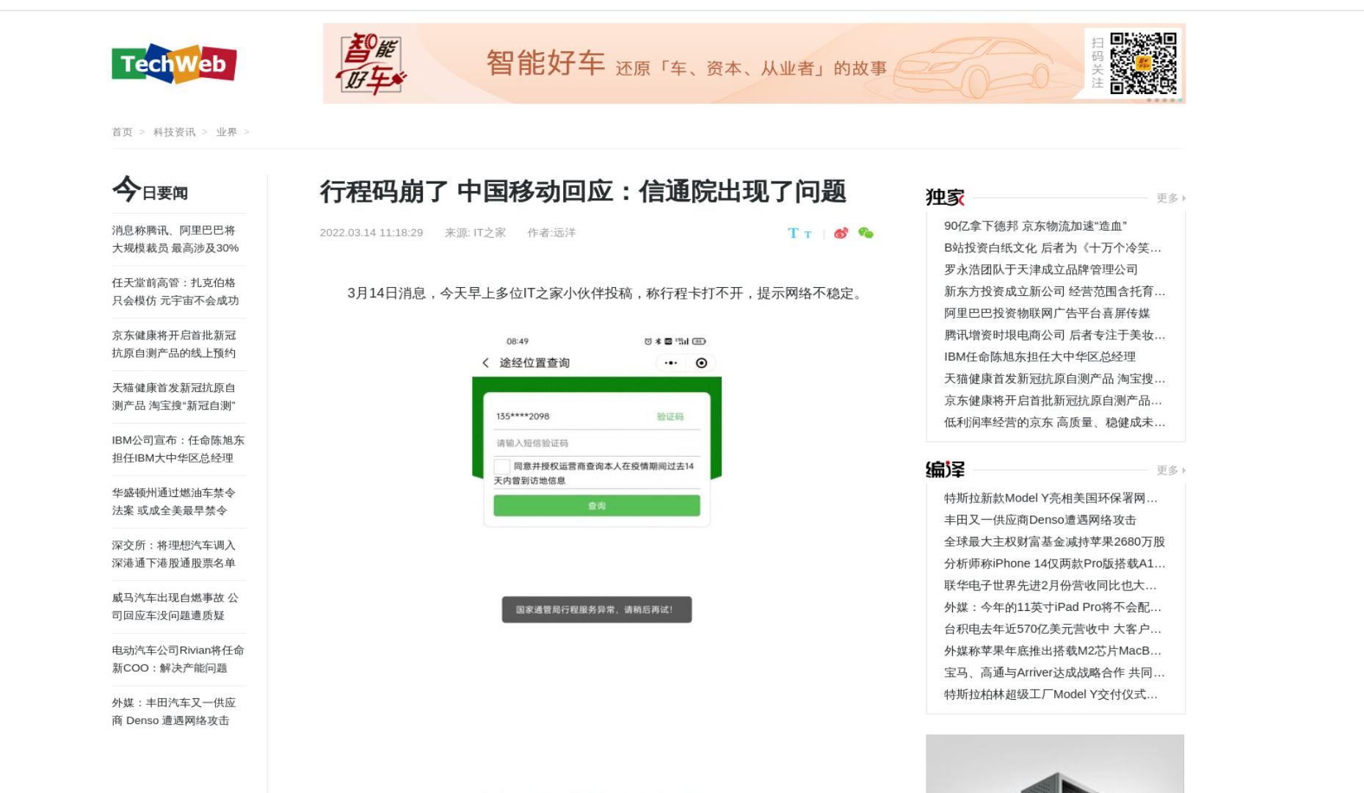Open 罗永浩团队于天津成立品牌管理公司
The image size is (1364, 793).
click(1041, 269)
